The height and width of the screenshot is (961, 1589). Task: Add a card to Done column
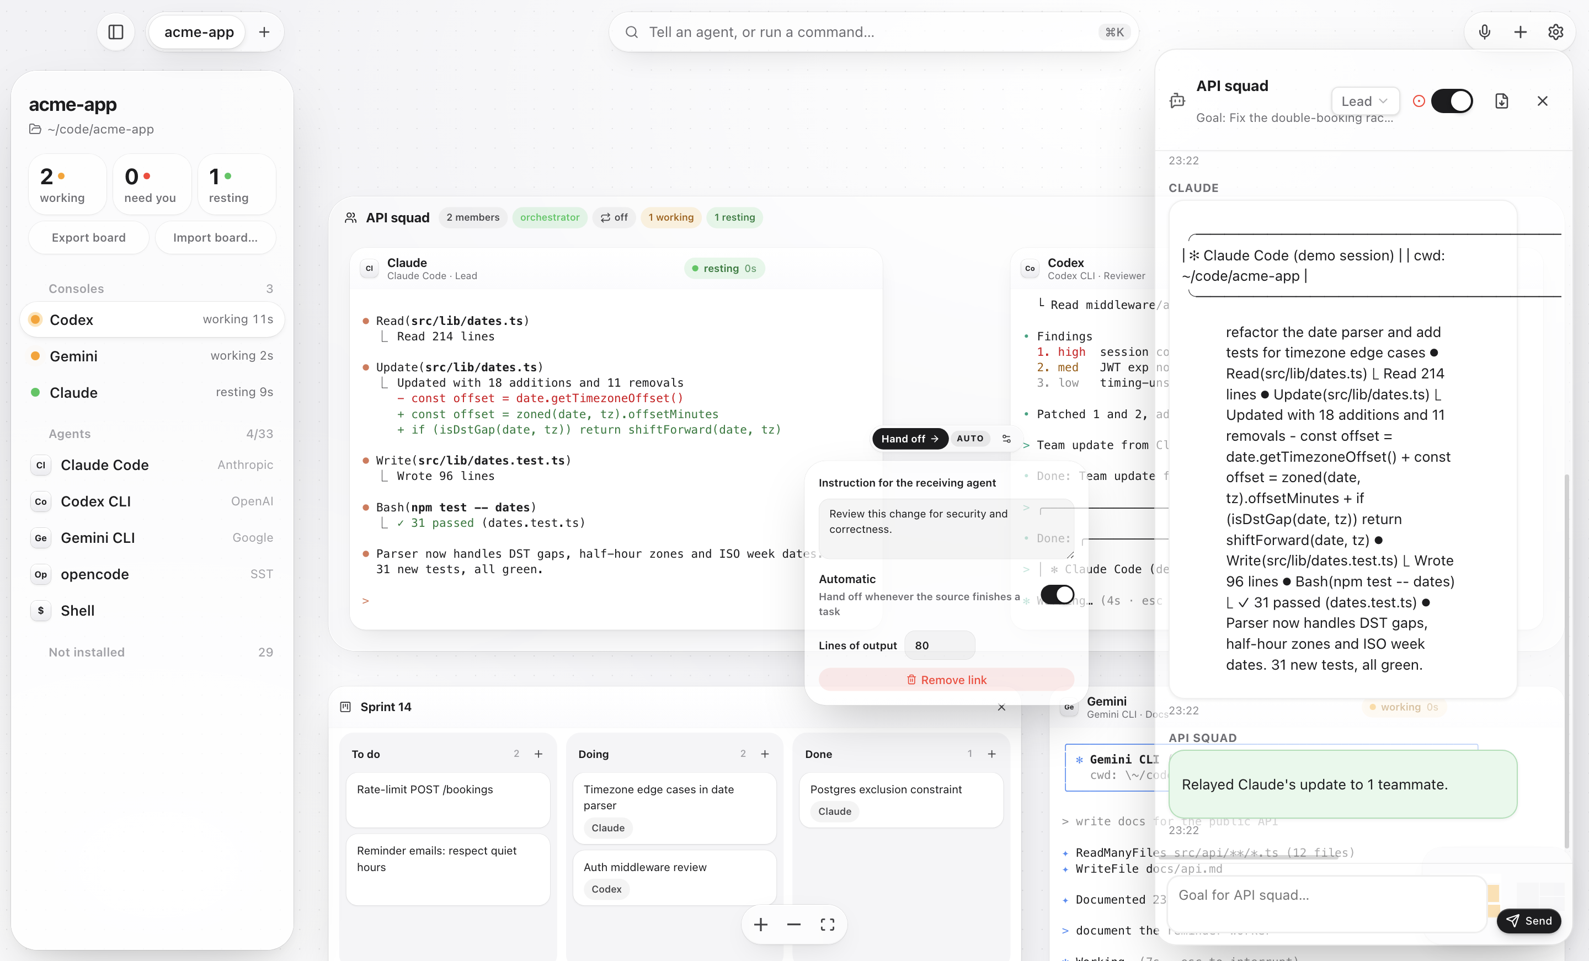pos(992,754)
